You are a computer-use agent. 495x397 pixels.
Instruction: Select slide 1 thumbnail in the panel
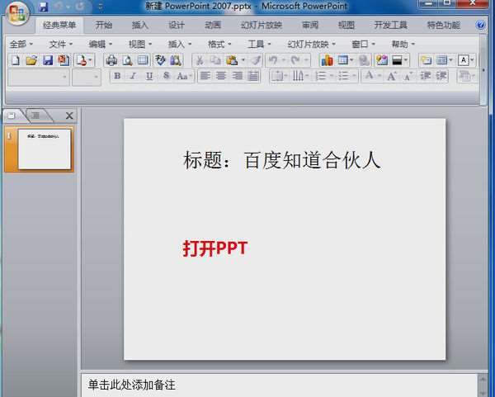45,149
